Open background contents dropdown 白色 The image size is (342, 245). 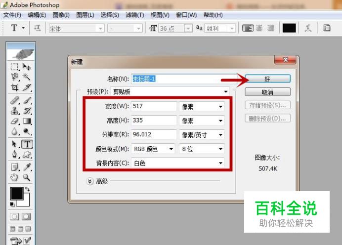click(x=178, y=163)
